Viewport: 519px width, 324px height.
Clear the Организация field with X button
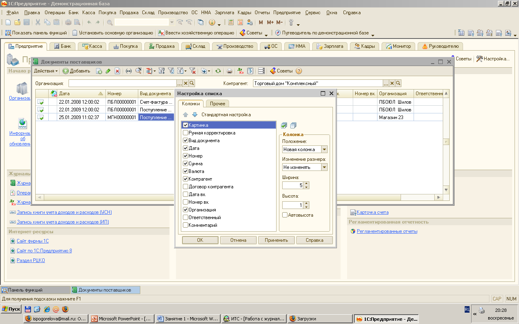tap(186, 83)
